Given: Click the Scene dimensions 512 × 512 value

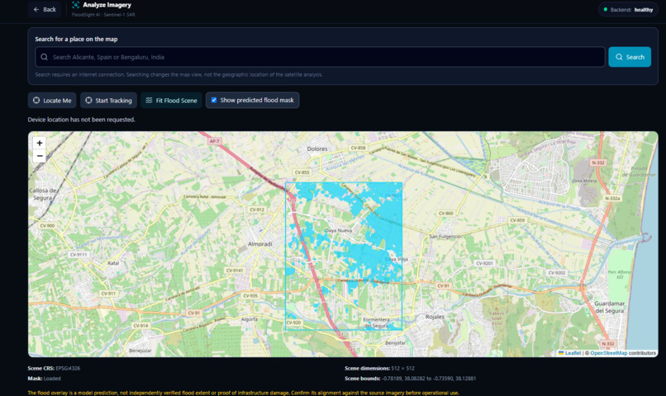Looking at the screenshot, I should coord(402,369).
